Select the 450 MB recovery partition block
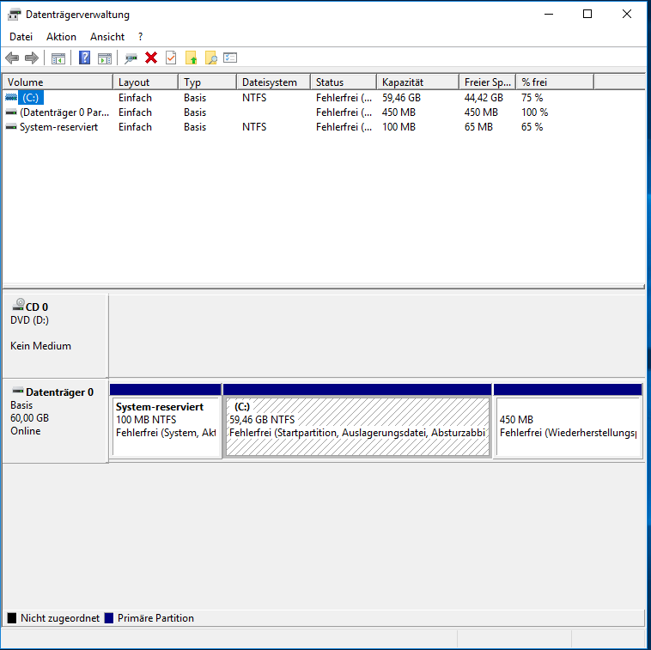651x650 pixels. click(568, 421)
